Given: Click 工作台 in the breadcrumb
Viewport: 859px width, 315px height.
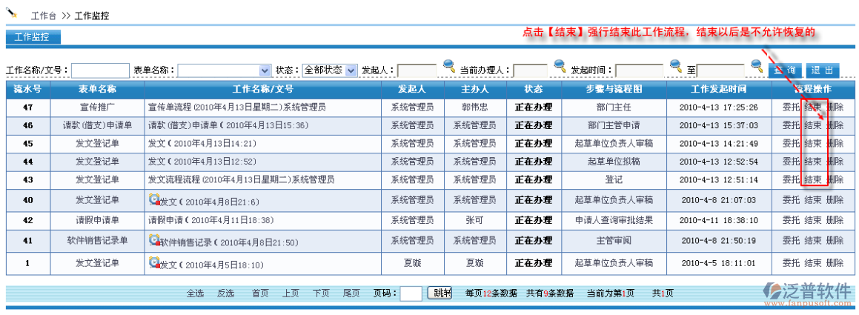Looking at the screenshot, I should click(42, 16).
